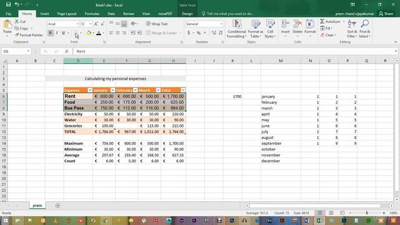Expand the Total column filter dropdown

pyautogui.click(x=183, y=90)
